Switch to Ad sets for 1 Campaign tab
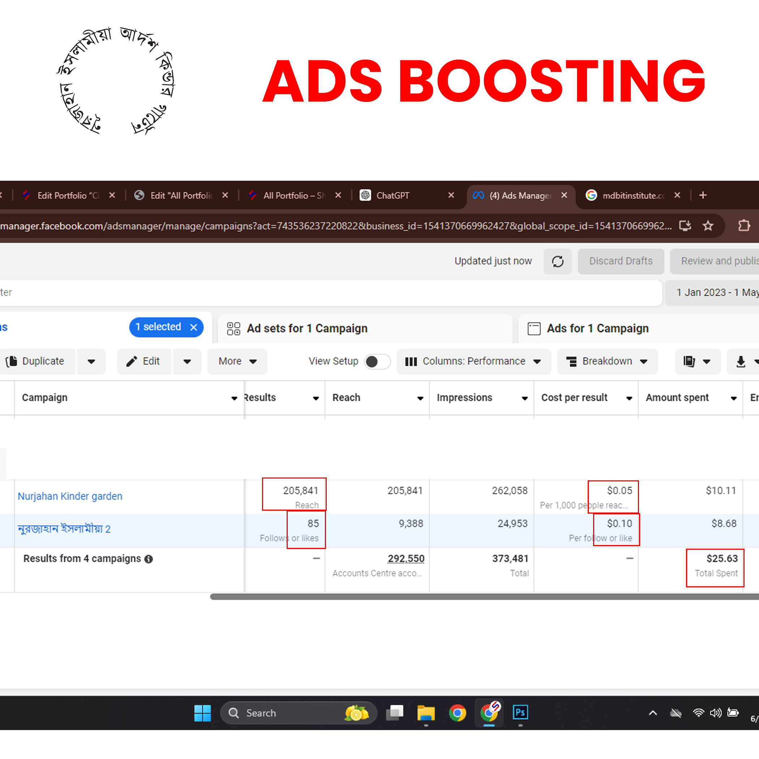 click(x=306, y=329)
